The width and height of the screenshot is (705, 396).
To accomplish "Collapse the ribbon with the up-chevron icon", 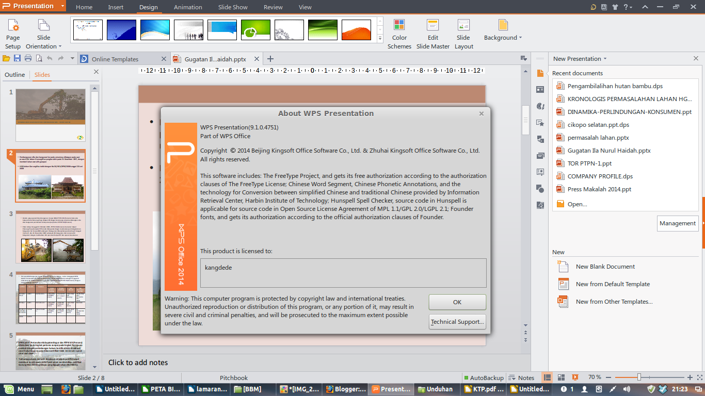I will click(645, 7).
